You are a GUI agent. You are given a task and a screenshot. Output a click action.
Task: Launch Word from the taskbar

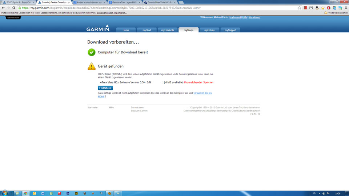(x=43, y=193)
